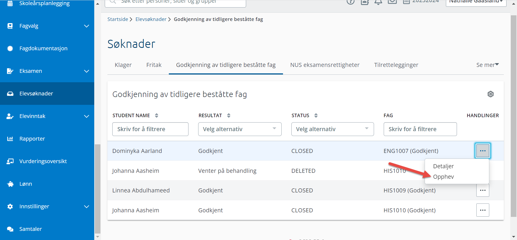Switch to the Klager tab
Viewport: 517px width, 240px height.
coord(123,65)
